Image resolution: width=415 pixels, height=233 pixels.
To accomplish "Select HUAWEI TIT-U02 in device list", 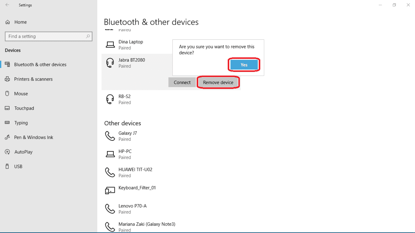I will coord(135,172).
